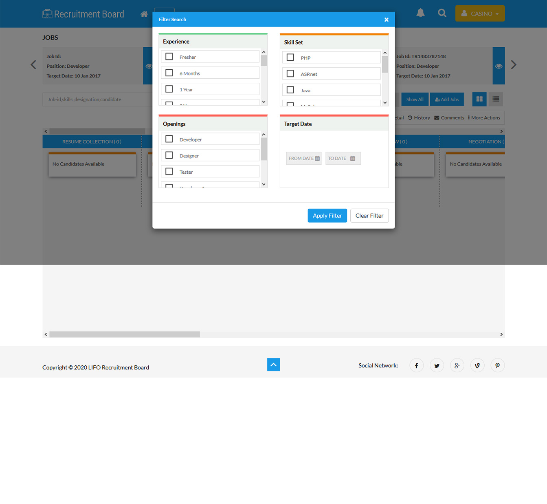Open the From Date calendar icon
The height and width of the screenshot is (504, 547).
point(317,158)
